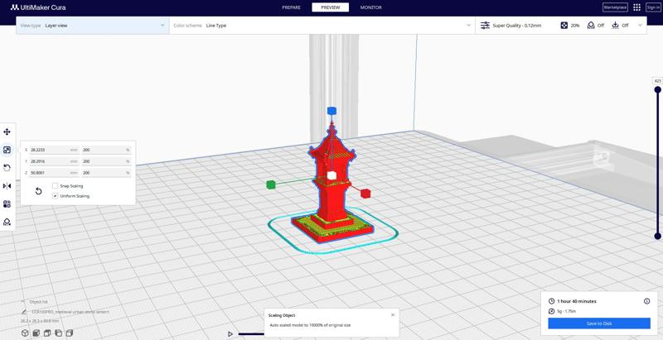Switch to top view icon

(x=47, y=333)
